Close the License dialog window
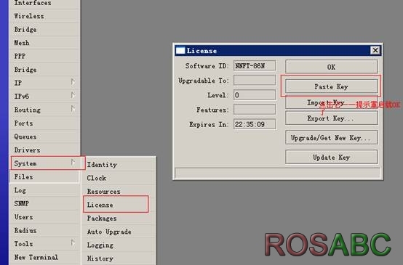403x265 pixels. [375, 50]
